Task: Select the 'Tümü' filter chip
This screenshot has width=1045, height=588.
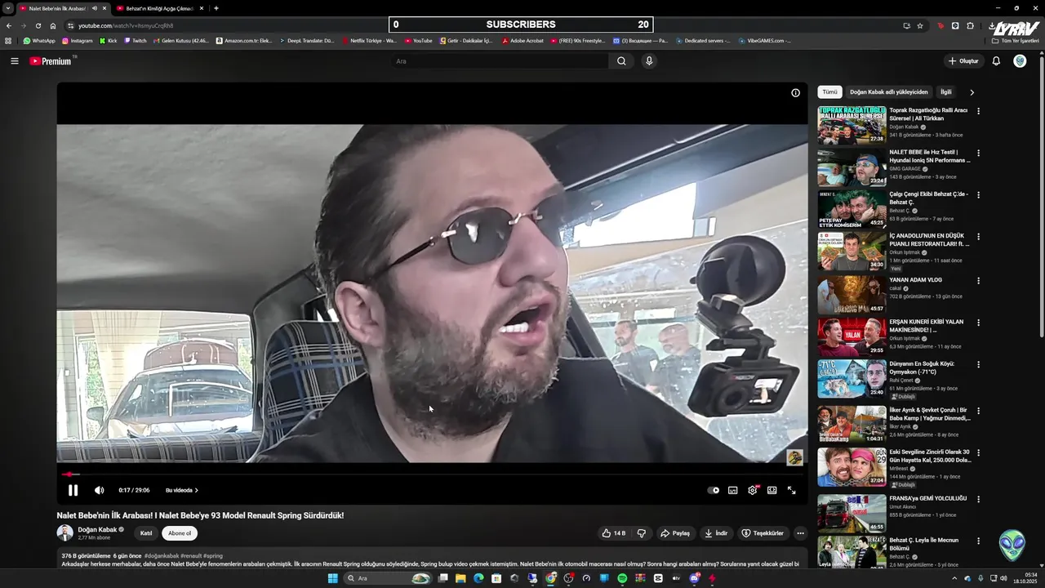Action: point(829,92)
